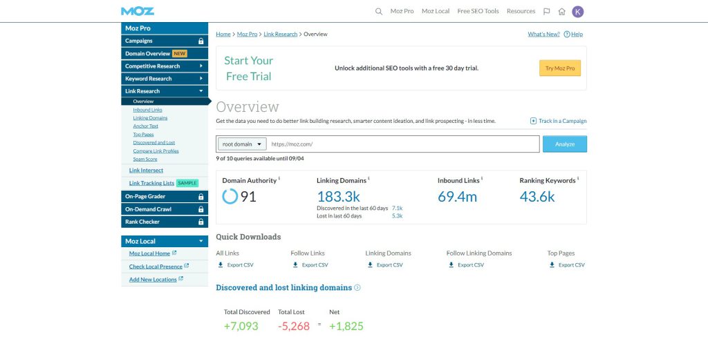This screenshot has width=708, height=337.
Task: Click the search magnifier icon in header
Action: [378, 11]
